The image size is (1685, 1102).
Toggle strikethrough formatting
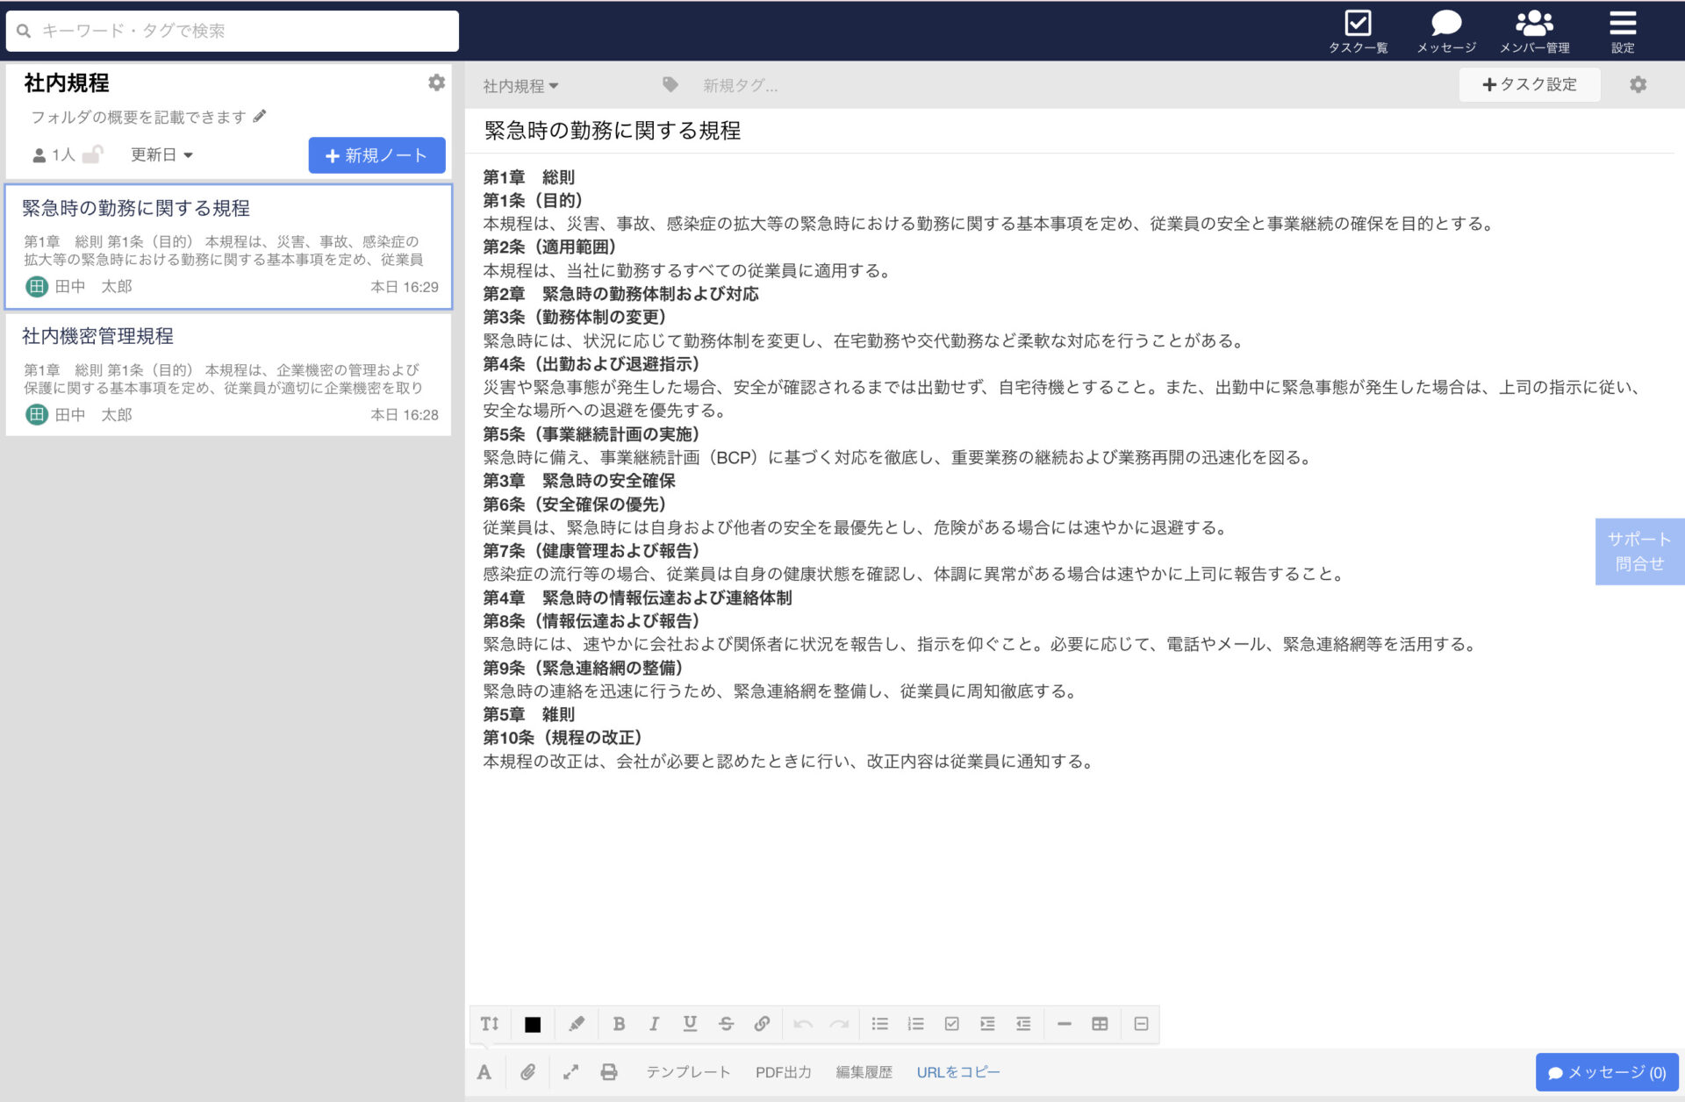coord(726,1023)
